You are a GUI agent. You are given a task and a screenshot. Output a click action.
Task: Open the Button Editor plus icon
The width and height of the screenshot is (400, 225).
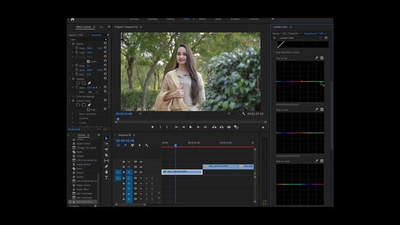263,127
